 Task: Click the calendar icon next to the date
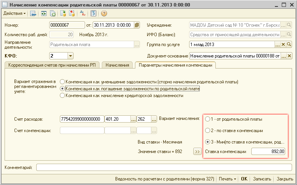(x=137, y=25)
